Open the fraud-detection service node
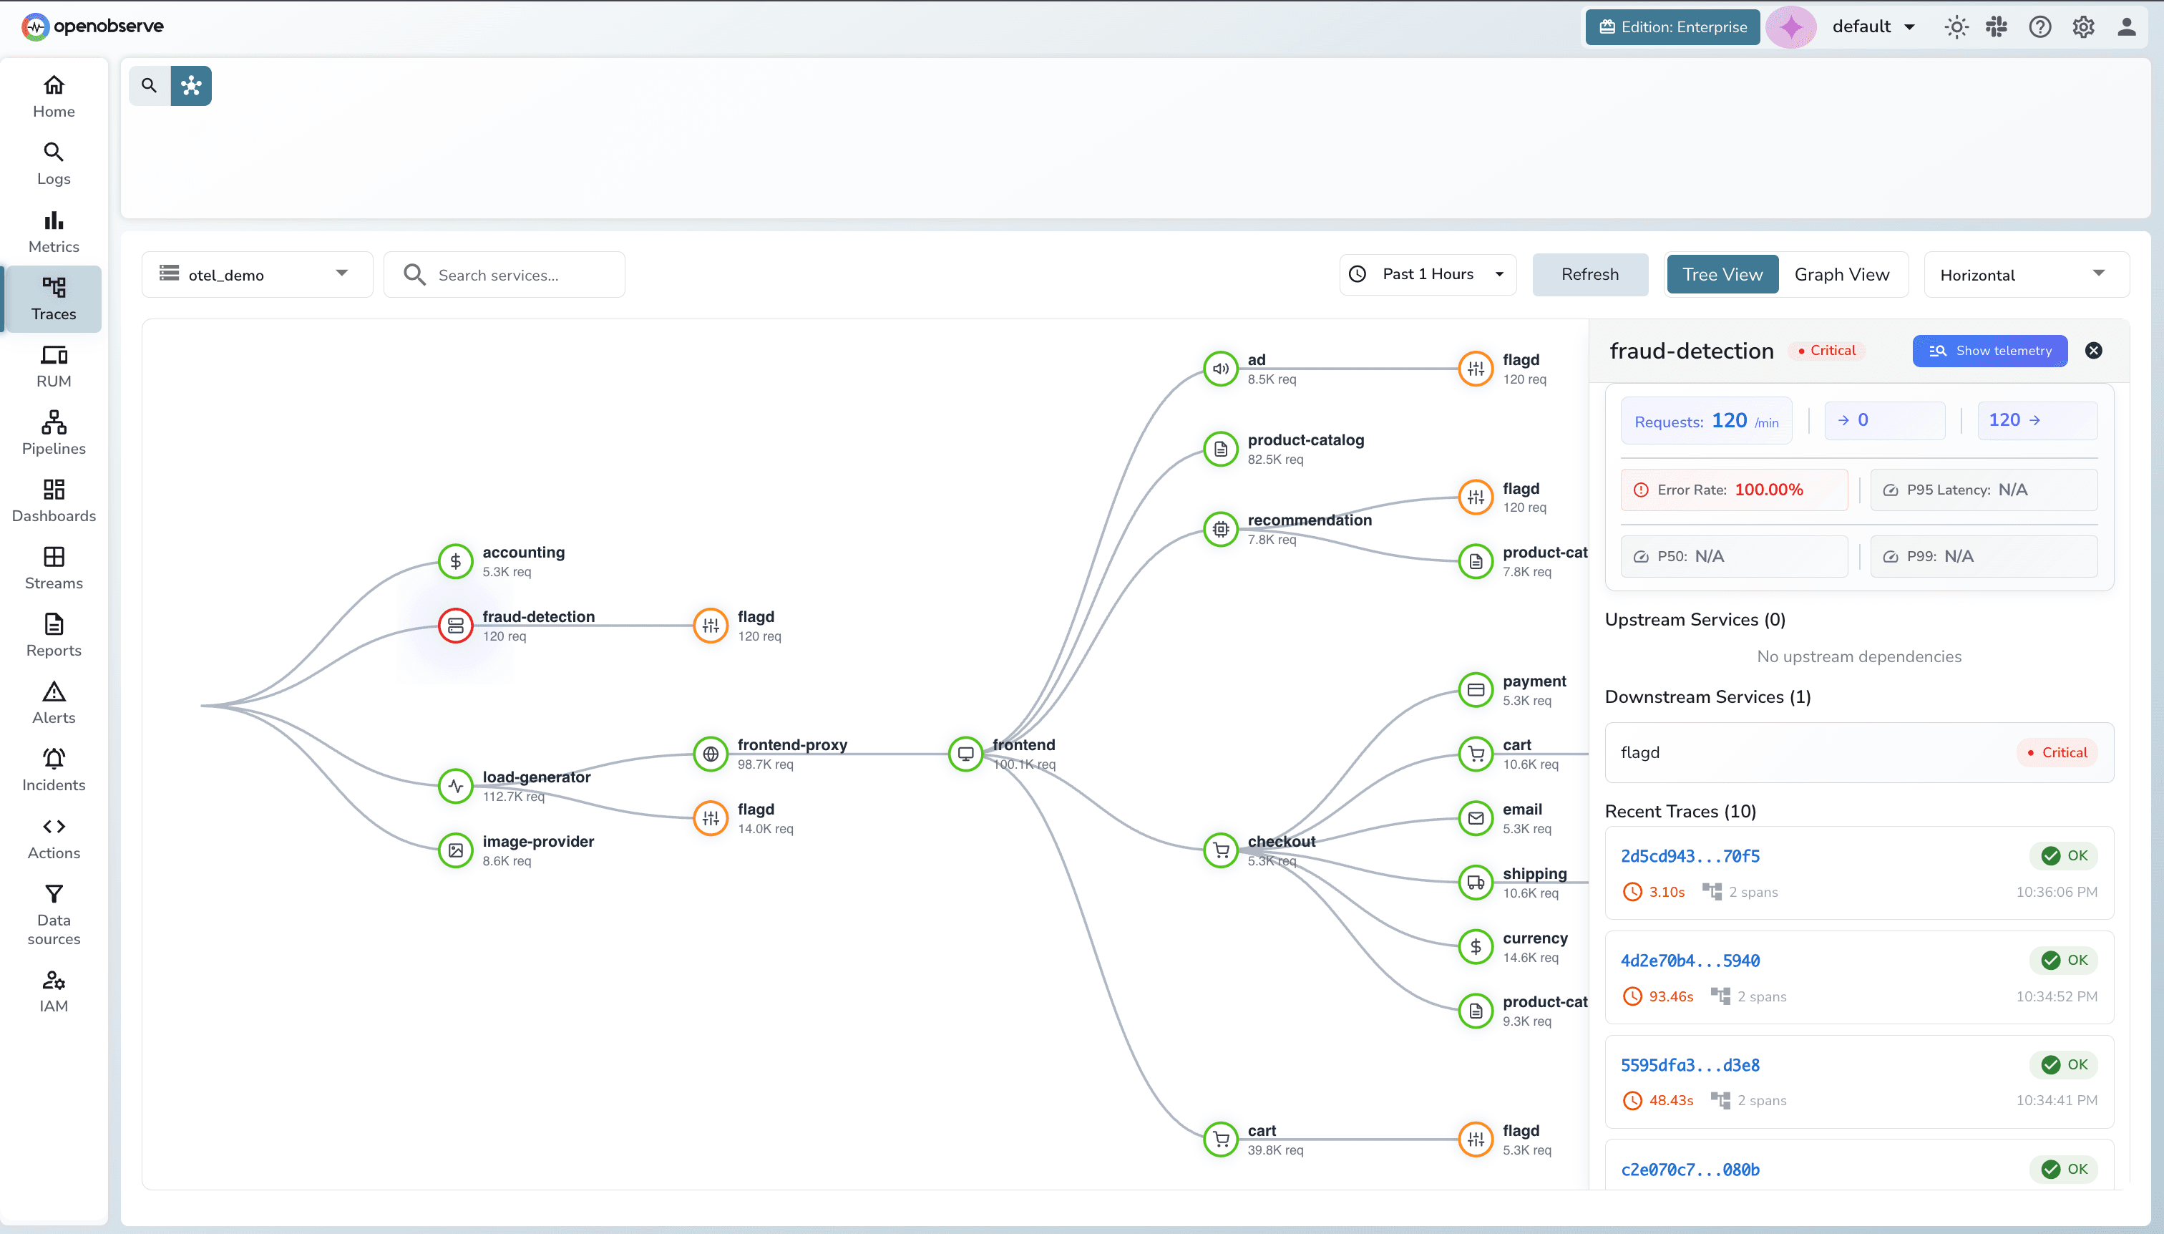Image resolution: width=2164 pixels, height=1234 pixels. [455, 626]
